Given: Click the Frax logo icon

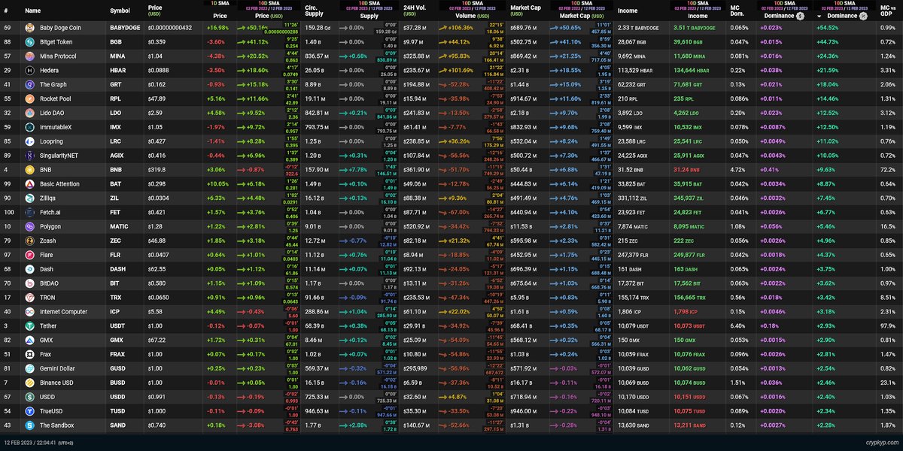Looking at the screenshot, I should (29, 354).
